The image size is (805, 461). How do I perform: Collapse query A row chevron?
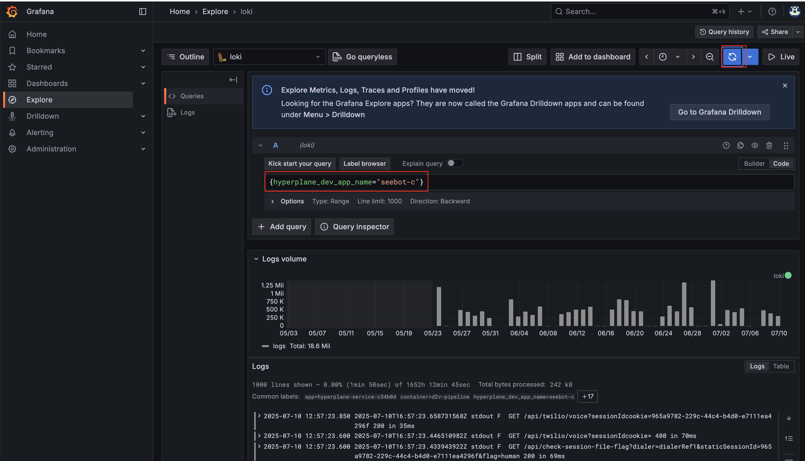click(260, 145)
